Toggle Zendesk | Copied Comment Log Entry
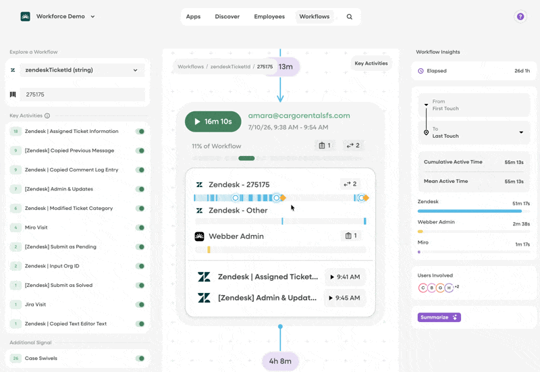 pyautogui.click(x=140, y=170)
